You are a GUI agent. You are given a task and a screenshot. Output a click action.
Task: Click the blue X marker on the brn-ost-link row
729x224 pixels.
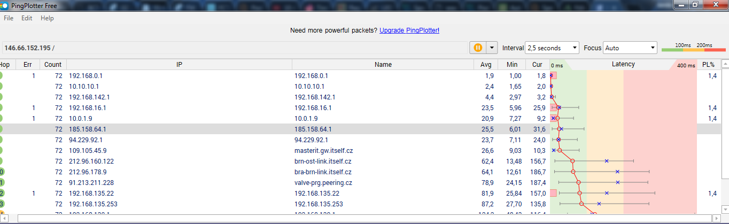coord(607,161)
